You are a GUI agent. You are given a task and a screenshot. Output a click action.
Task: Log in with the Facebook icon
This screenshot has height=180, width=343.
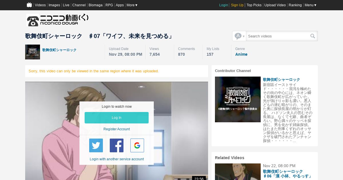point(117,145)
